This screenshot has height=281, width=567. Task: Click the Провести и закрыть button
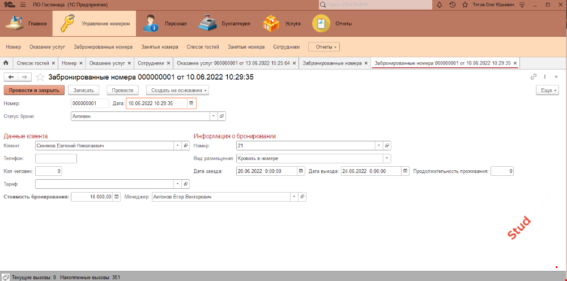pyautogui.click(x=33, y=90)
